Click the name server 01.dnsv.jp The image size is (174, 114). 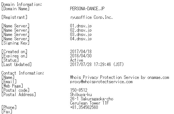coord(81,26)
